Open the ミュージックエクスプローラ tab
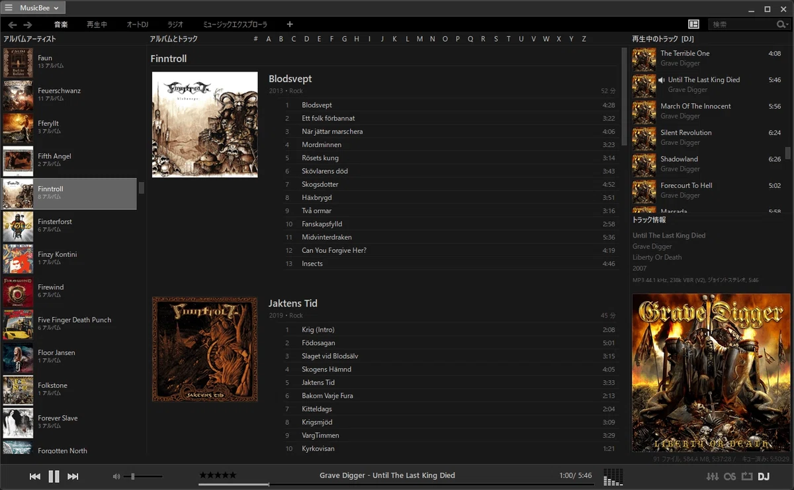The width and height of the screenshot is (794, 490). click(236, 24)
